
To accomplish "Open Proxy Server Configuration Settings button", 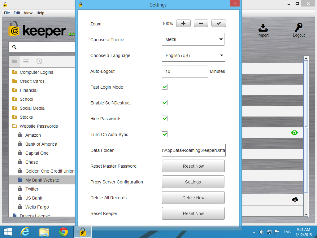I will 193,182.
